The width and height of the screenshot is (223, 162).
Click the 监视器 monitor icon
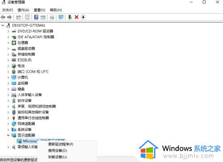(x=14, y=83)
